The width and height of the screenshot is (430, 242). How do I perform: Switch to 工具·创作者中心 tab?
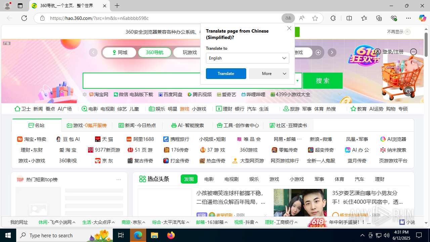[238, 125]
